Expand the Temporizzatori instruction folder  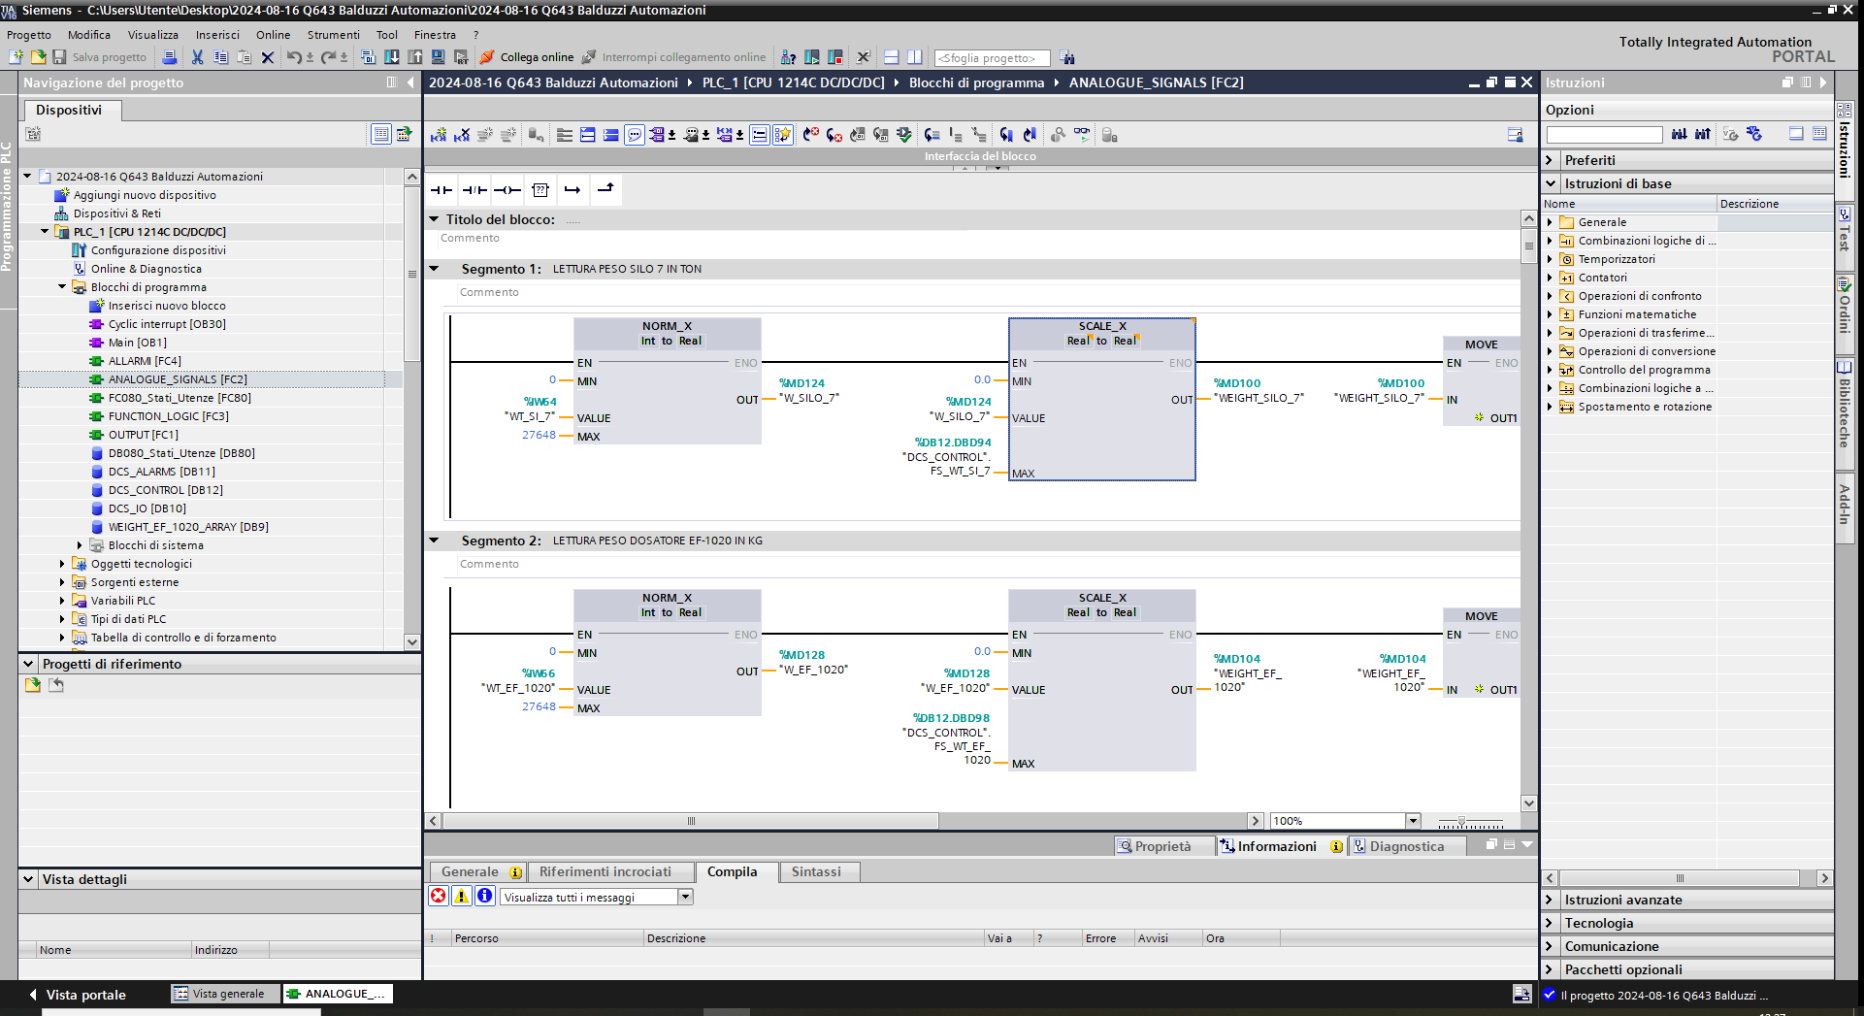tap(1550, 259)
